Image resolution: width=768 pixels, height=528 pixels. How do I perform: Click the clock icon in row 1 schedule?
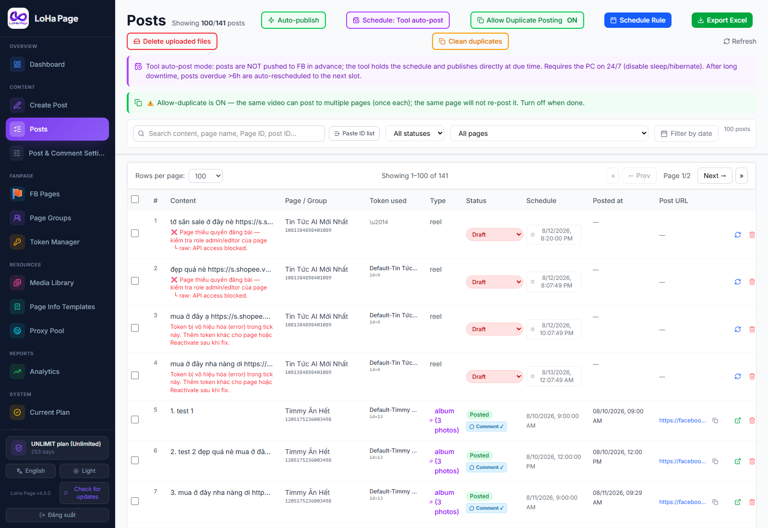tap(532, 235)
